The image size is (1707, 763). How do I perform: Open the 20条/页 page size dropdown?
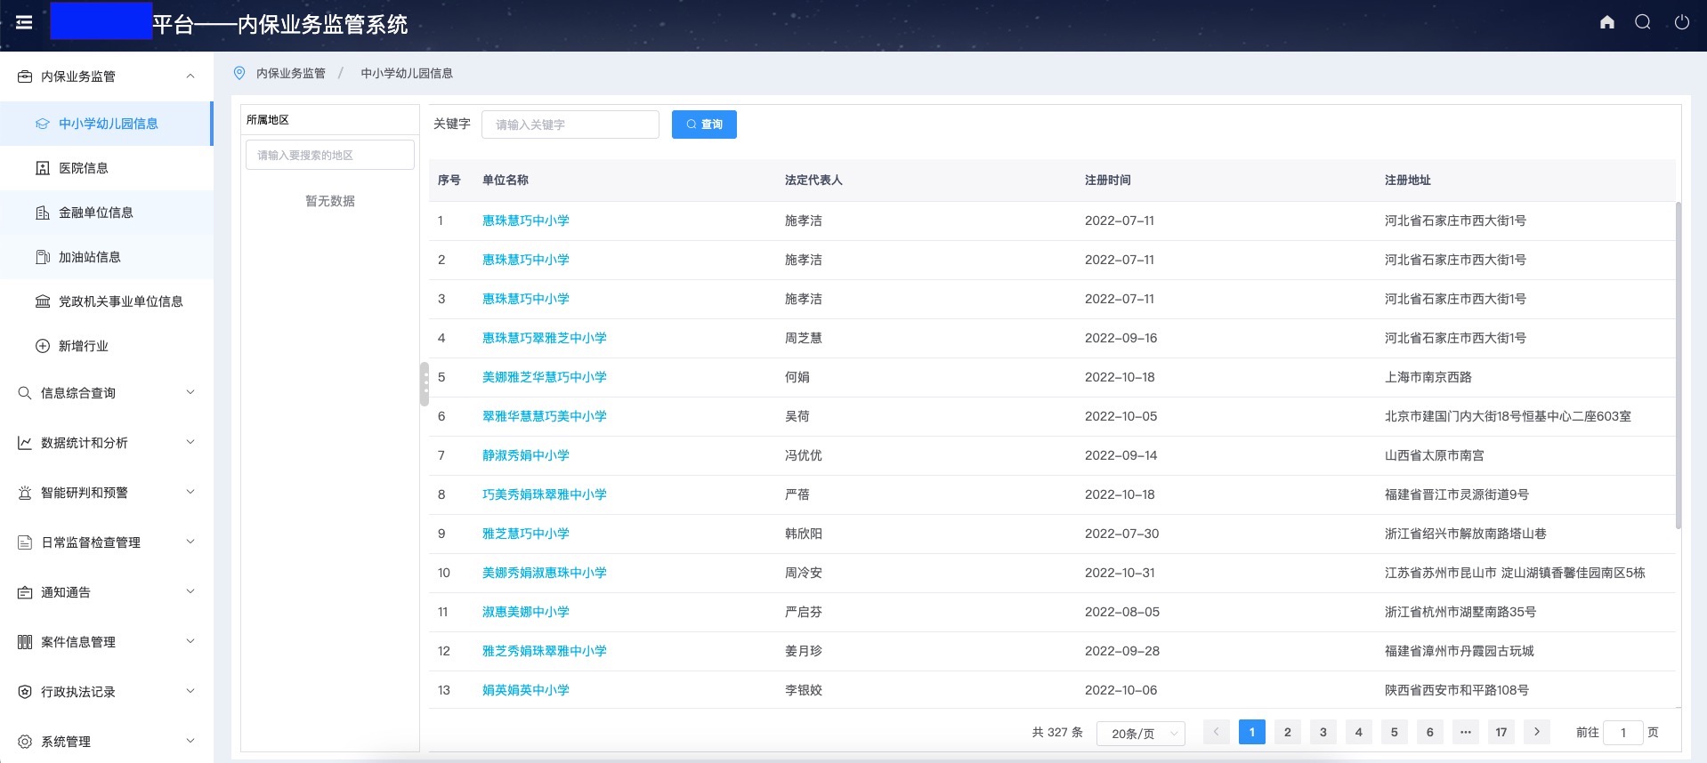point(1141,734)
